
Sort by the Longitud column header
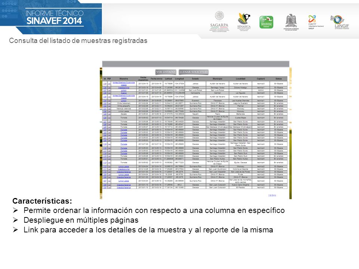[179, 79]
